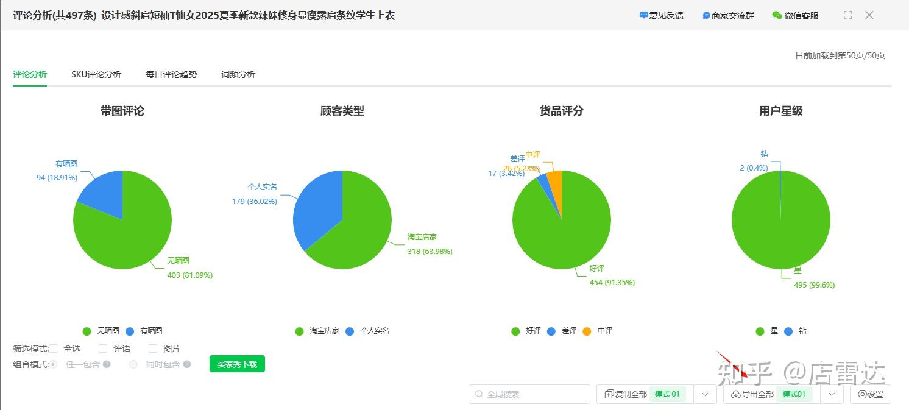
Task: Click the 导出全部 button
Action: [x=771, y=394]
